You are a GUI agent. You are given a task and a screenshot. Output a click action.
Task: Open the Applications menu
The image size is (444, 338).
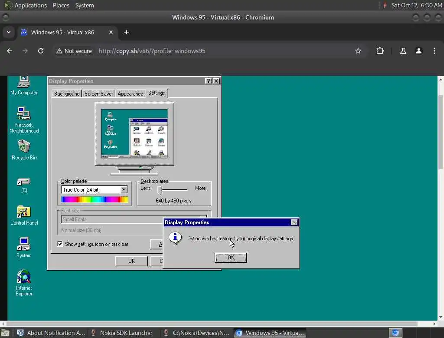tap(31, 5)
